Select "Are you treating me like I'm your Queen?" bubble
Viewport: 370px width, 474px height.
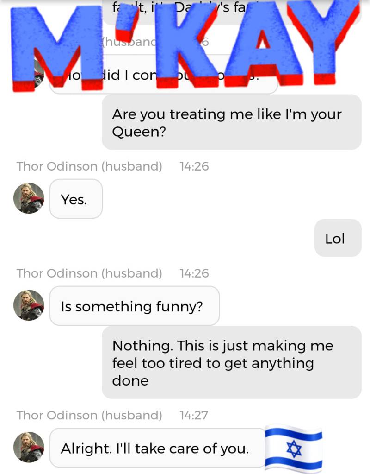pos(232,122)
